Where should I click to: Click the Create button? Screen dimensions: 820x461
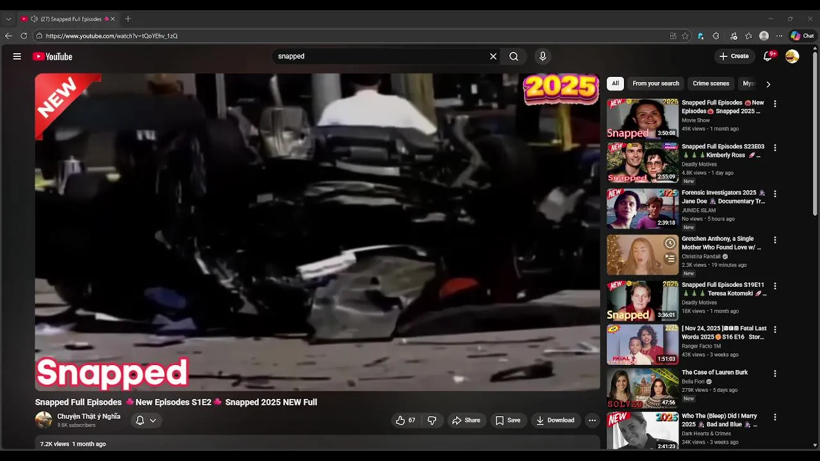[734, 56]
